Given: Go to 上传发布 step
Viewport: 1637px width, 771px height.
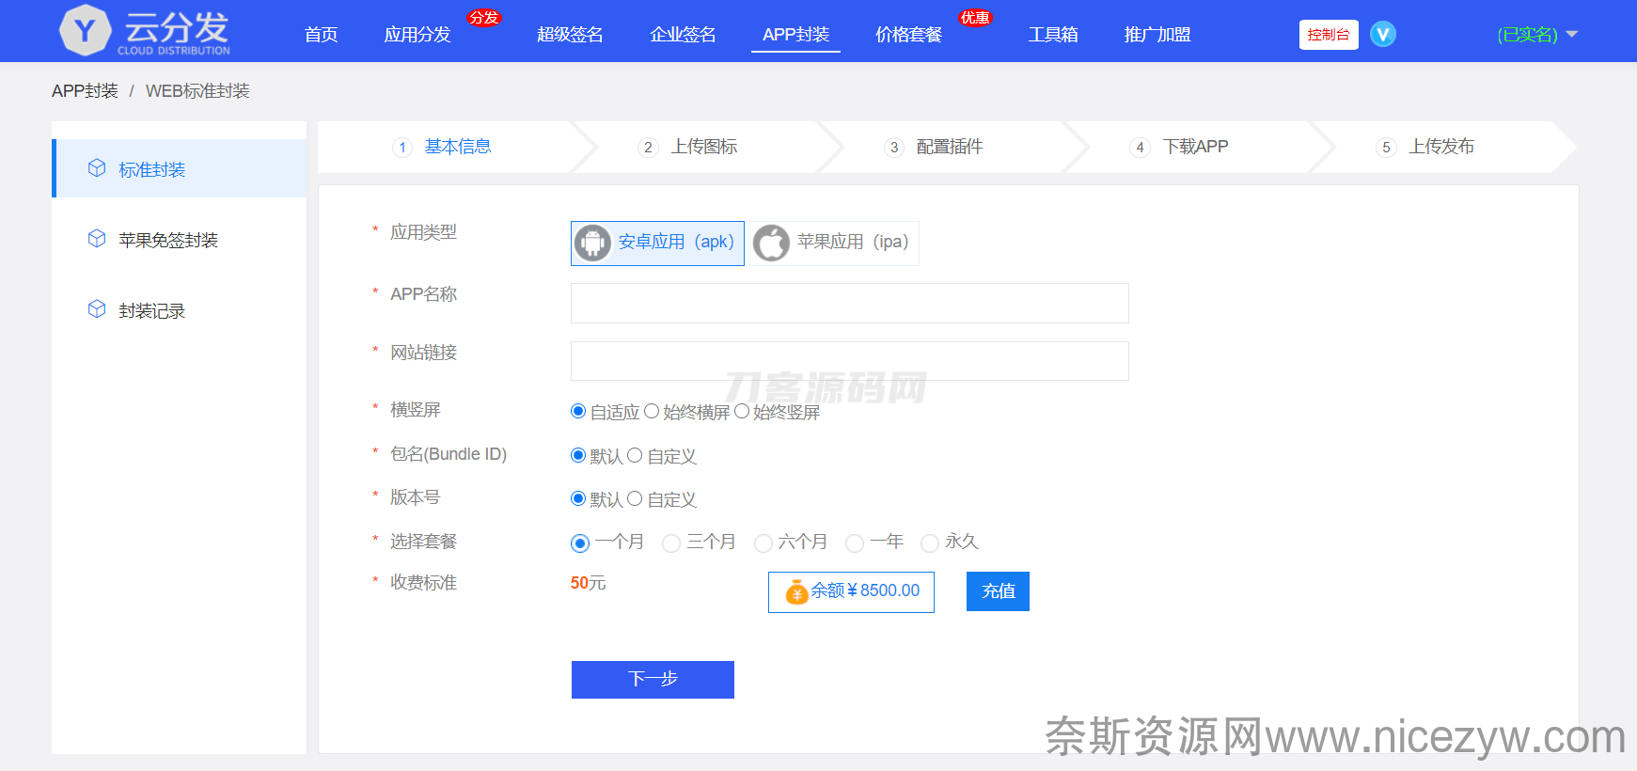Looking at the screenshot, I should pyautogui.click(x=1441, y=147).
